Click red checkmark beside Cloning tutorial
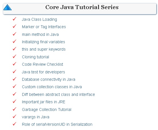The width and height of the screenshot is (158, 130). (x=15, y=56)
